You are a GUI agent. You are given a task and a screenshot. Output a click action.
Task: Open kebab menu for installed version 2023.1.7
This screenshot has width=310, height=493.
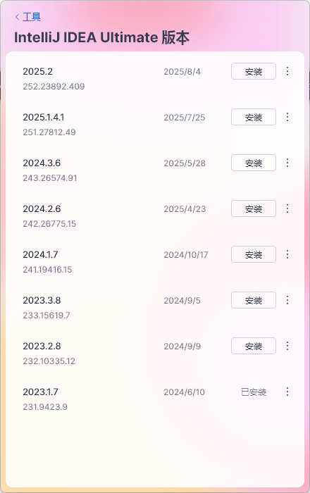tap(287, 392)
